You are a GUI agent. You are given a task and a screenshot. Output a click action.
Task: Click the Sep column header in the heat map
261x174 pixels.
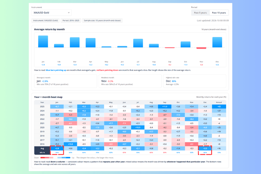(165, 102)
